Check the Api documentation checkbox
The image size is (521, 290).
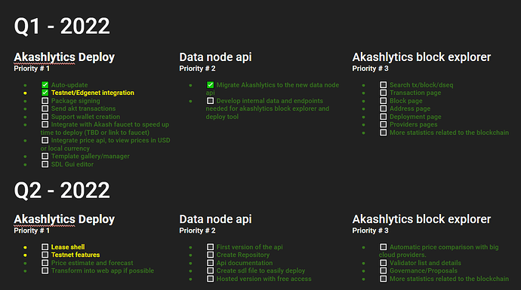[211, 263]
